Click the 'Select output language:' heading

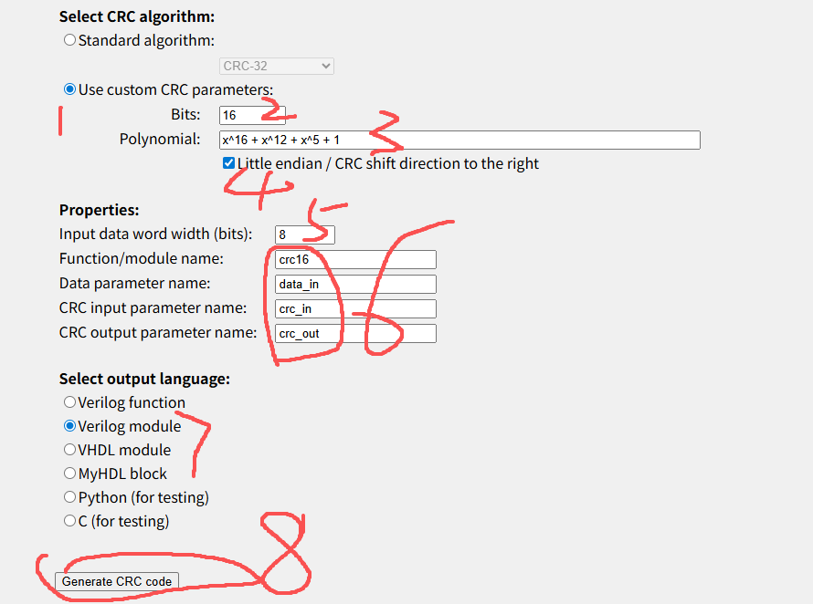(144, 379)
